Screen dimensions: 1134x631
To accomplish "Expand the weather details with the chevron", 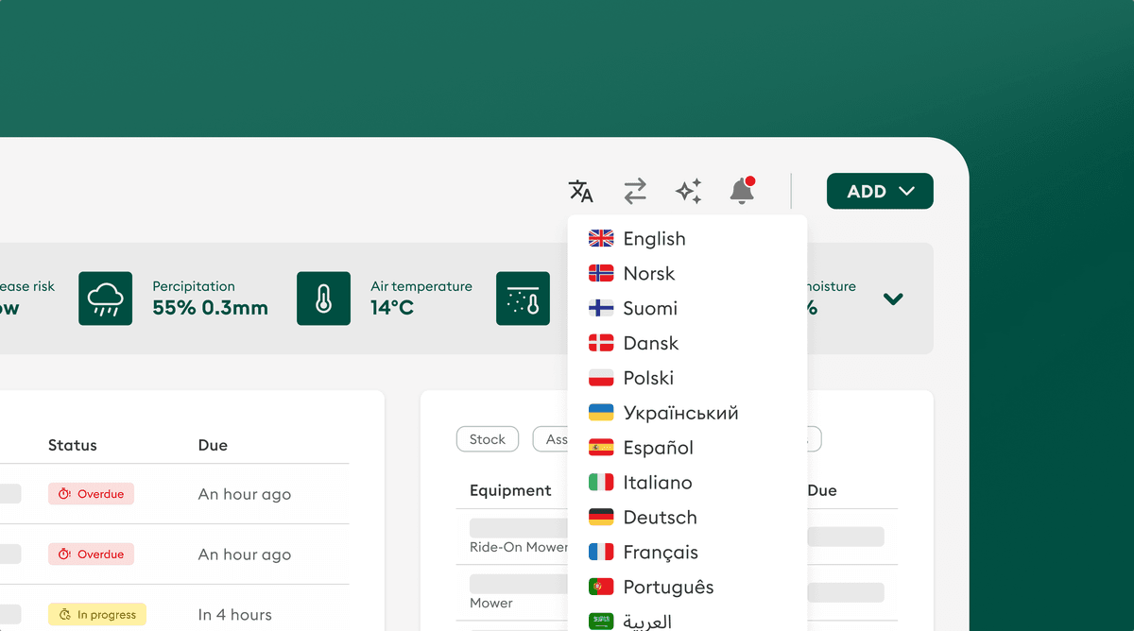I will 892,298.
